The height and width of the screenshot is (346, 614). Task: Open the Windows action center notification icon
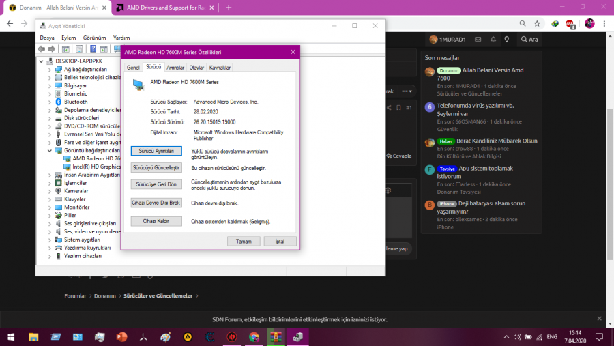pyautogui.click(x=599, y=336)
